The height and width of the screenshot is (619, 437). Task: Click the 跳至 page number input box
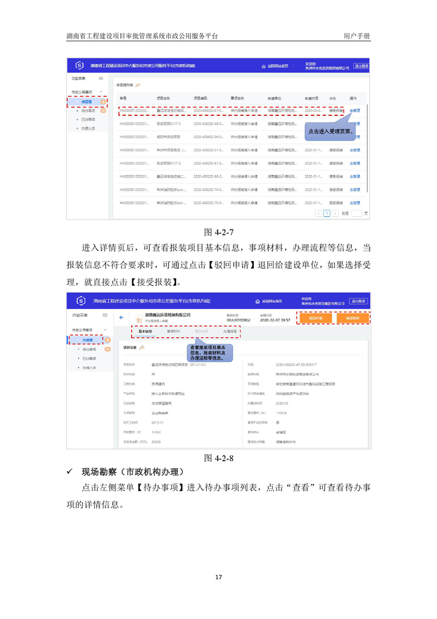pos(356,213)
